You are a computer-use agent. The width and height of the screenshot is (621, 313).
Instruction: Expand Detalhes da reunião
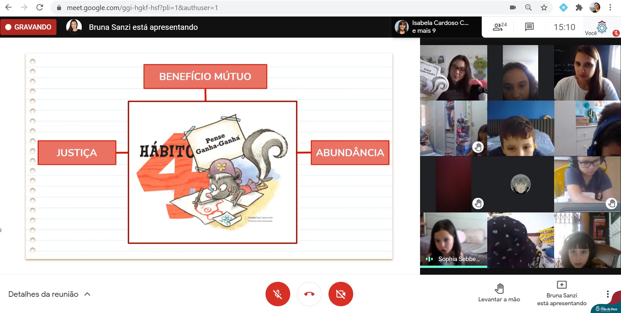point(49,294)
